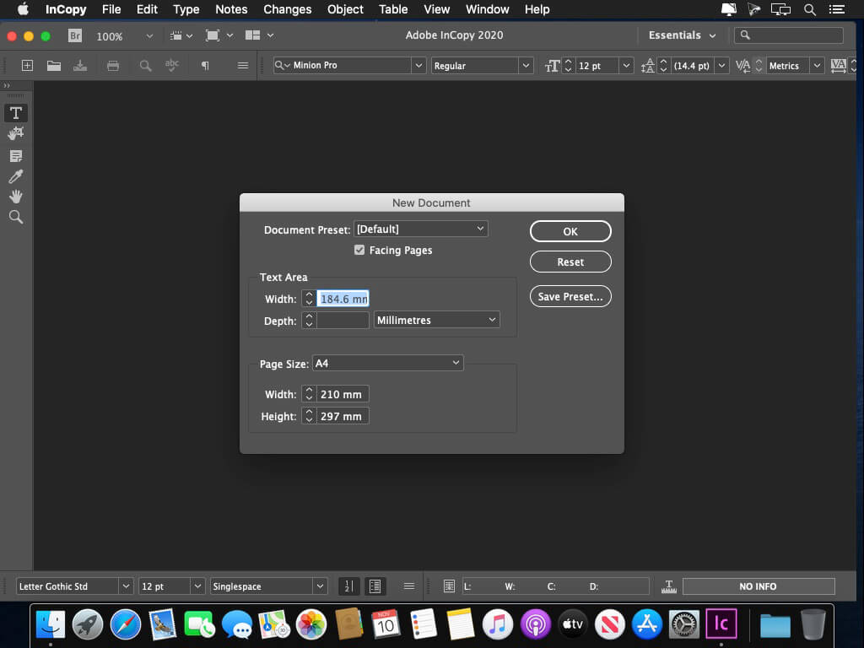Open the Window menu
The image size is (864, 648).
tap(487, 9)
